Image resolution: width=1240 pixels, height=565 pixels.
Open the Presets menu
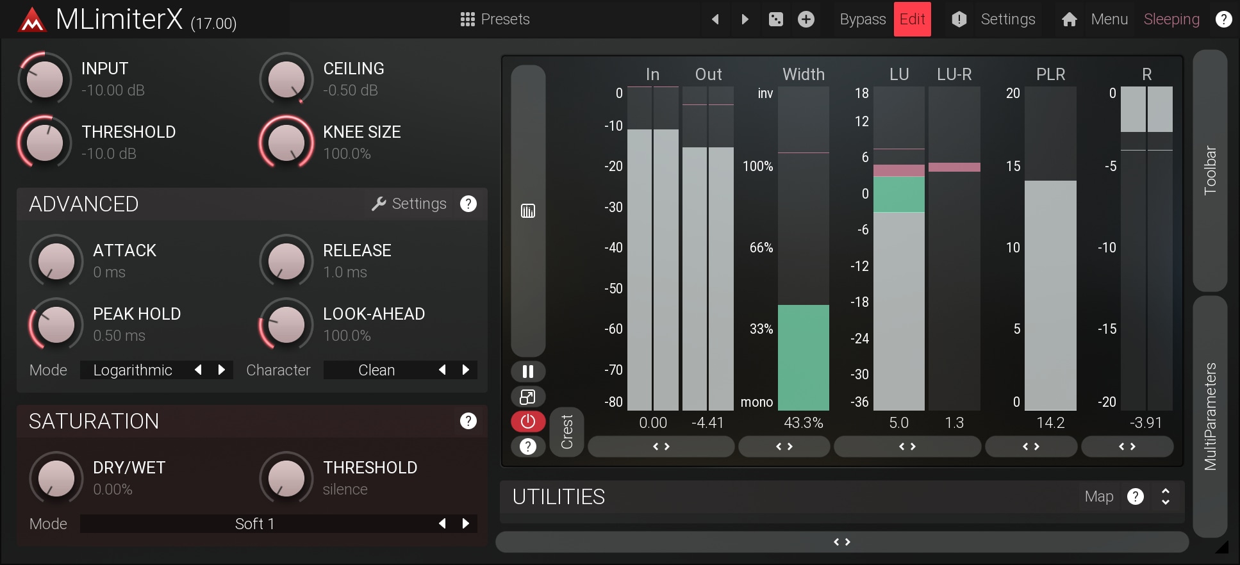[495, 19]
